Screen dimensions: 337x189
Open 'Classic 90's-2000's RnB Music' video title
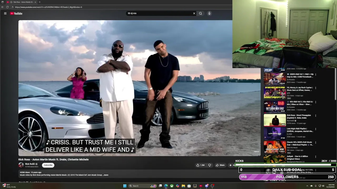coord(300,143)
